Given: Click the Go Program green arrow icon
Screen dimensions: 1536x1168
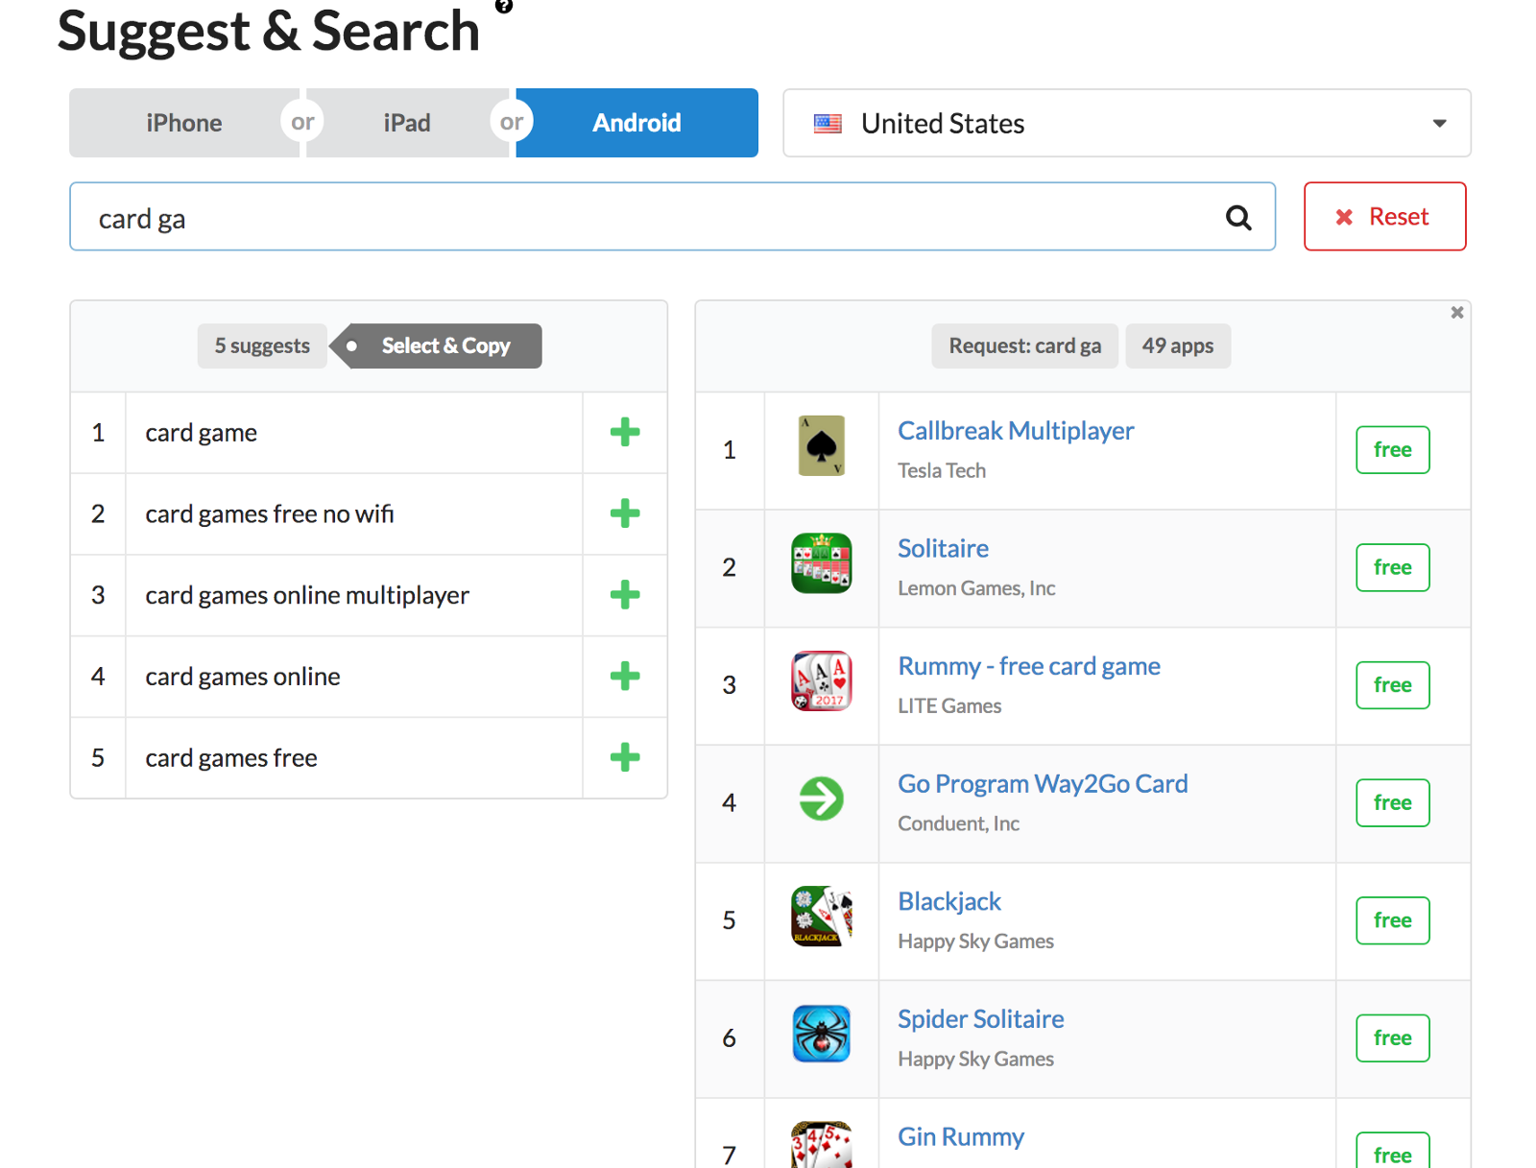Looking at the screenshot, I should coord(821,799).
